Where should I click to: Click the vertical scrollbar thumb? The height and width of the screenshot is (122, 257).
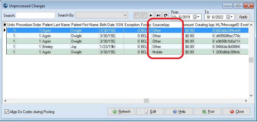(x=251, y=60)
